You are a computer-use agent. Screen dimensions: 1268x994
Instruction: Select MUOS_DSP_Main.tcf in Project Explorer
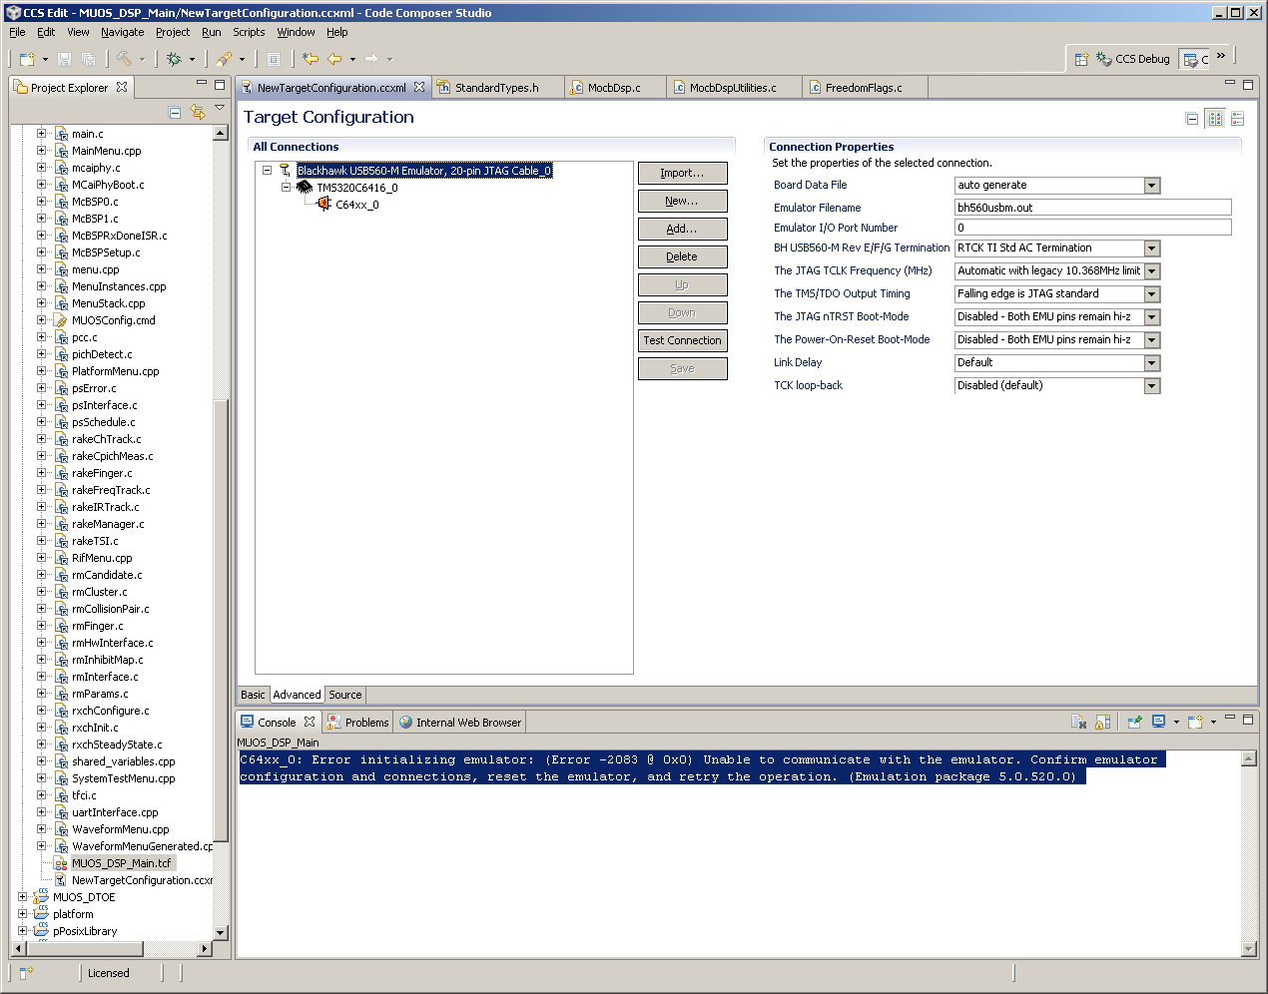point(121,863)
